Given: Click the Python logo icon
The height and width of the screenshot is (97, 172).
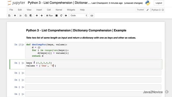Looking at the screenshot, I should (148, 3).
